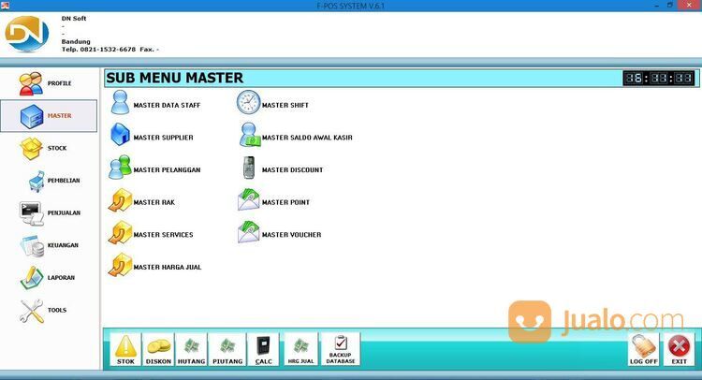The image size is (702, 380).
Task: Select the Master Rak icon
Action: click(x=122, y=201)
